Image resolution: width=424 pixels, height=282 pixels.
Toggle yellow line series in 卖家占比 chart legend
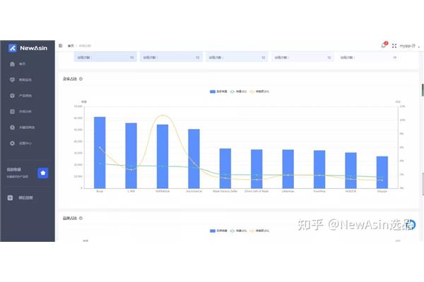[259, 92]
